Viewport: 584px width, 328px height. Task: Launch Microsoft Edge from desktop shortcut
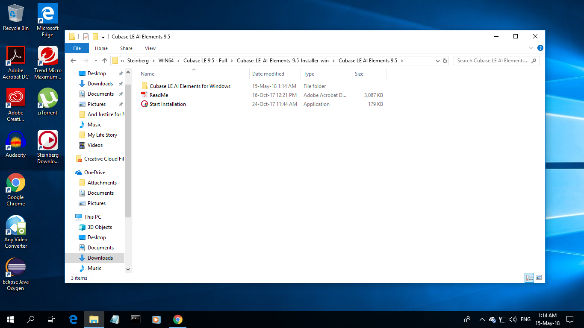pos(47,20)
